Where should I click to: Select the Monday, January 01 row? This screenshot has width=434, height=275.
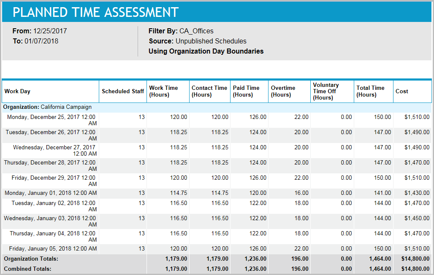[51, 193]
